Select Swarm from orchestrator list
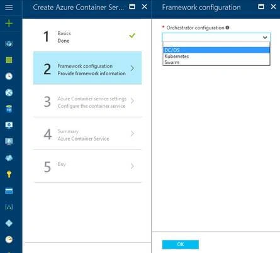This screenshot has height=253, width=280. 216,62
